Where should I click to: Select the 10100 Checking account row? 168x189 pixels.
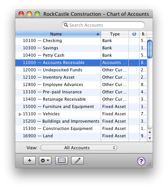click(x=81, y=40)
